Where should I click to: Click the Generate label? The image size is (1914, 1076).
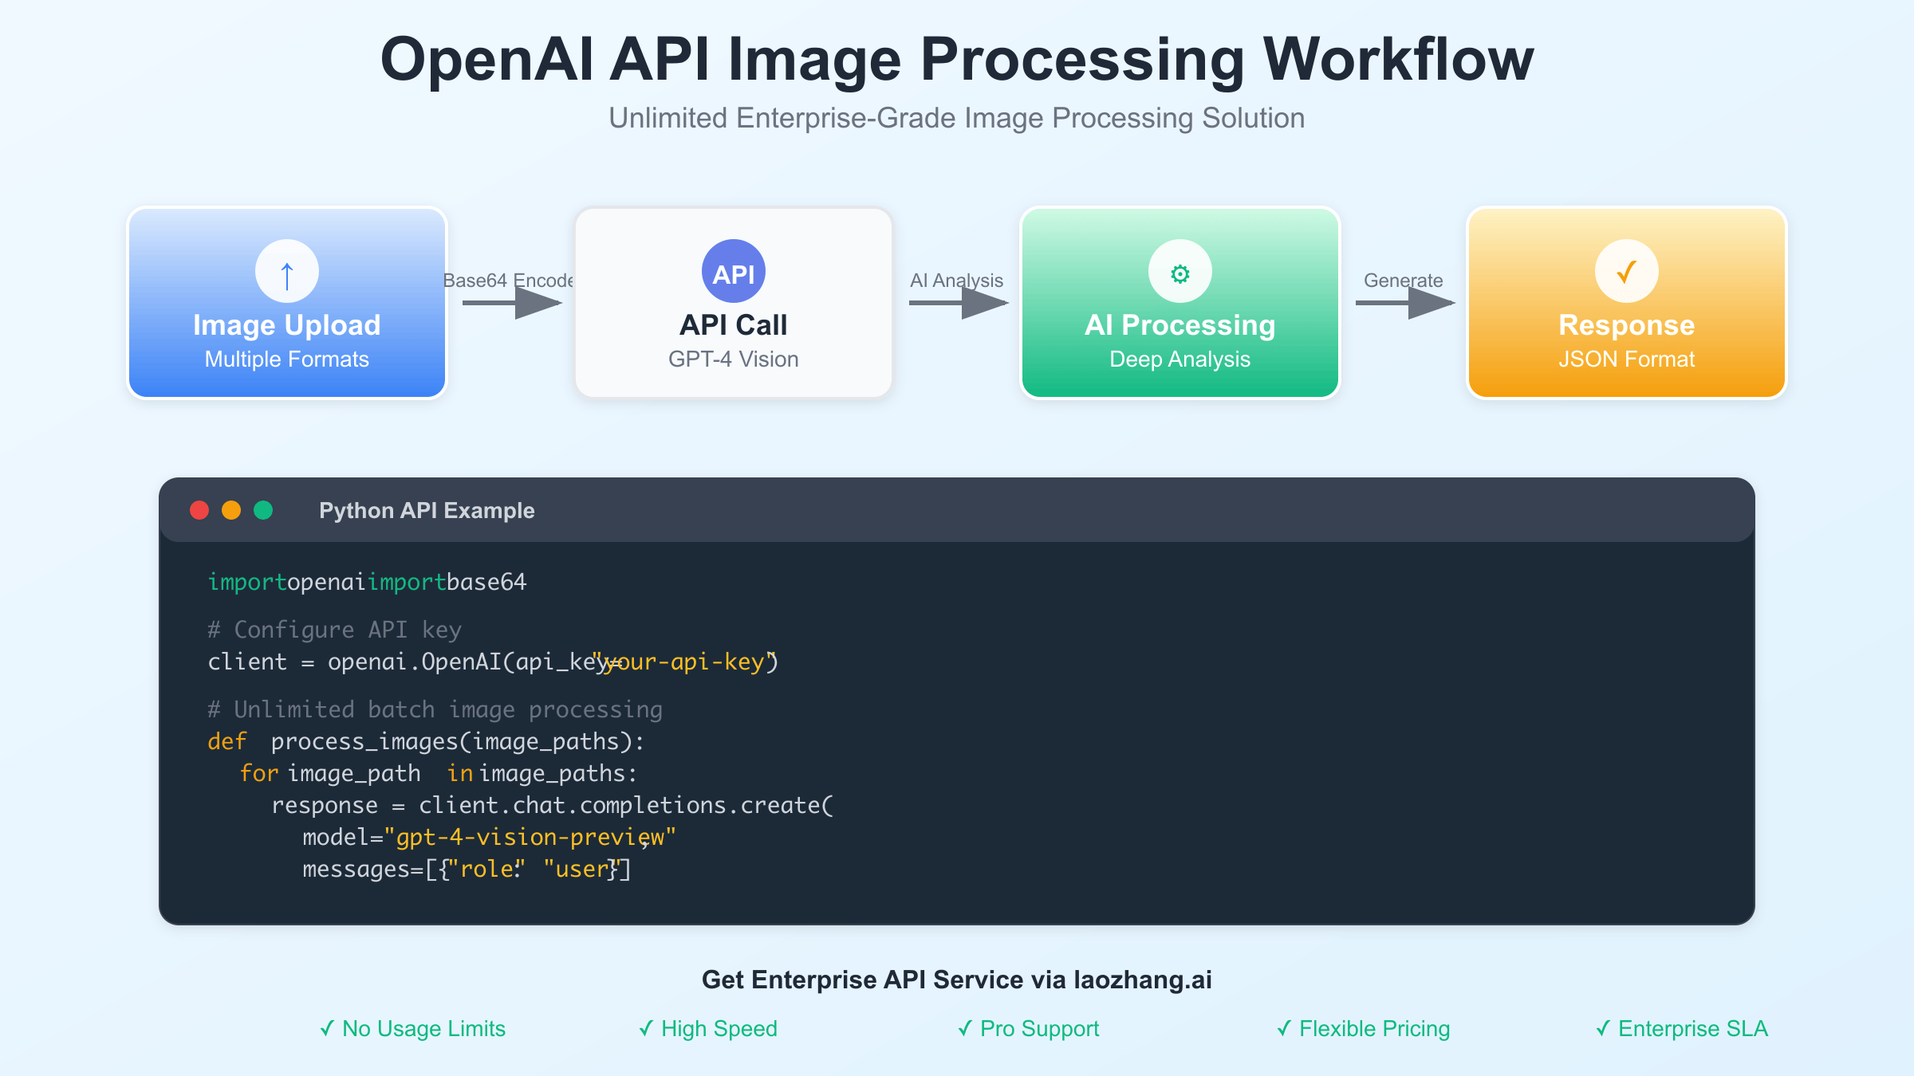tap(1404, 281)
